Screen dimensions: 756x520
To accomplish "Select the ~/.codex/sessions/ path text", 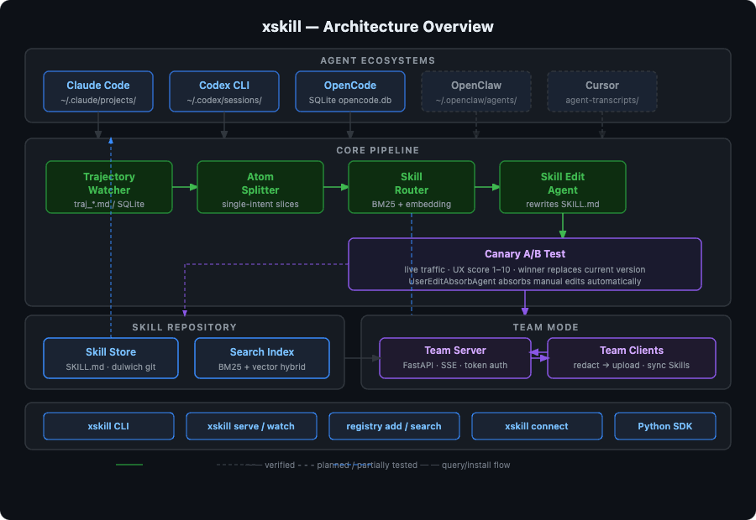I will [x=224, y=100].
